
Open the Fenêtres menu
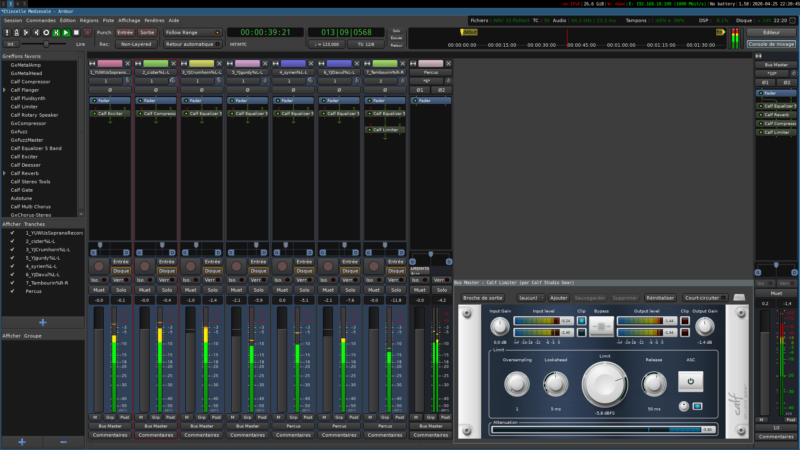click(154, 20)
